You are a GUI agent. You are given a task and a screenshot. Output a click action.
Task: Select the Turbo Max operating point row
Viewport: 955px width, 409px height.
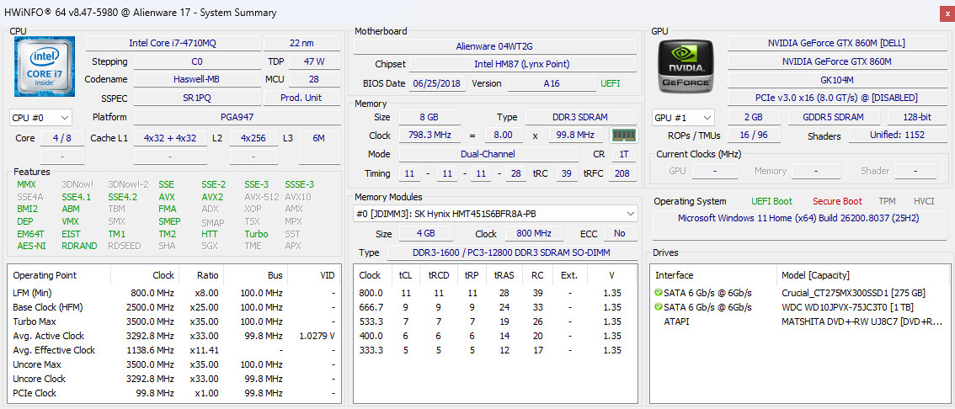tap(174, 321)
